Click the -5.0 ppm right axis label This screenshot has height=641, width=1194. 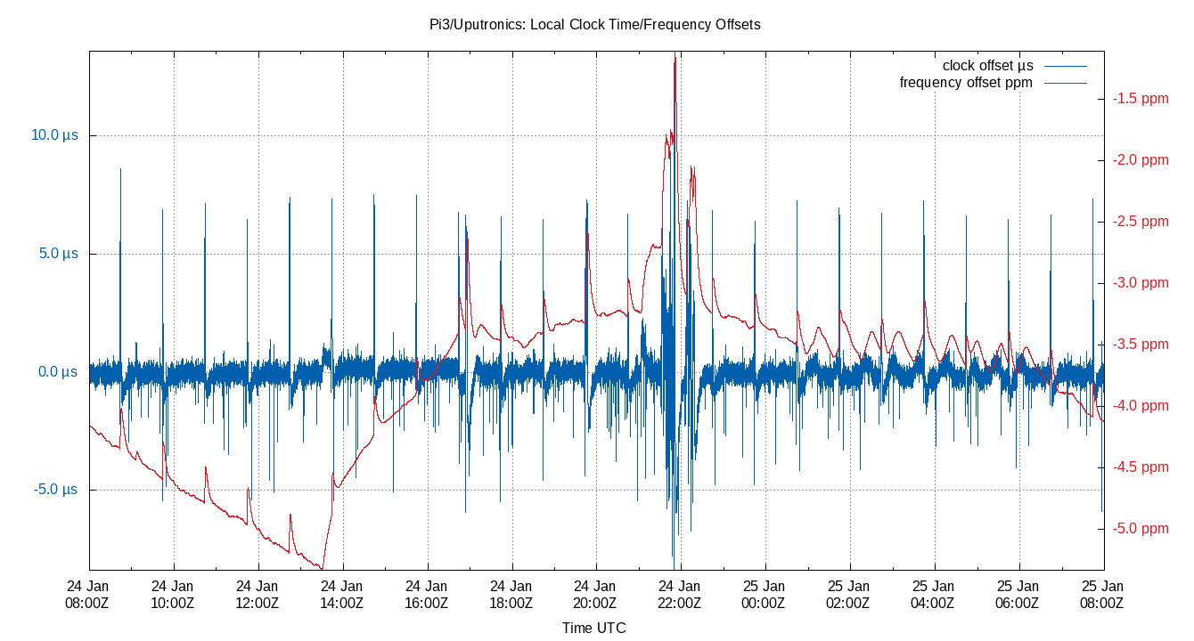coord(1141,529)
